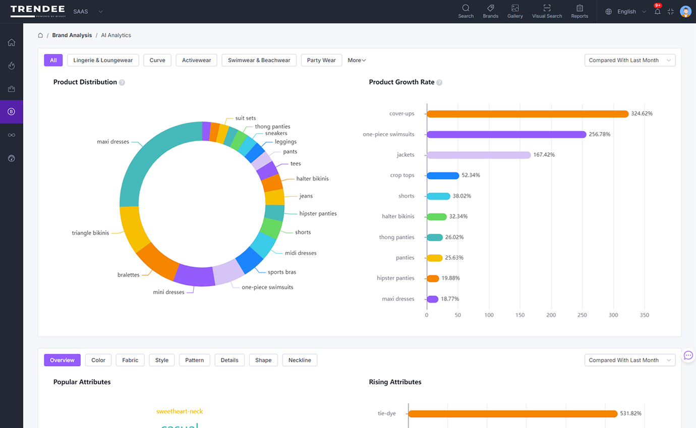The image size is (696, 428).
Task: Click the Popular Attributes heading
Action: coord(82,382)
